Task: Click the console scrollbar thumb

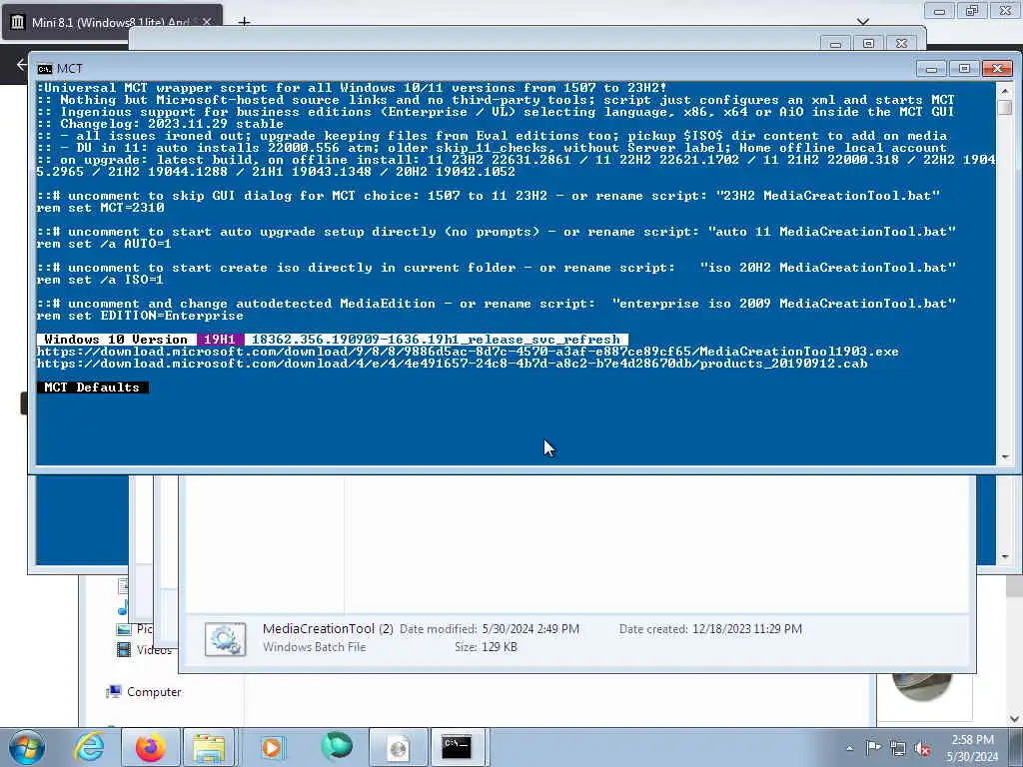Action: pos(1005,107)
